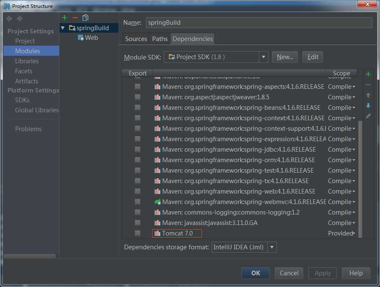Toggle export checkbox for spring-web:4.1.6.RELEASE

138,191
